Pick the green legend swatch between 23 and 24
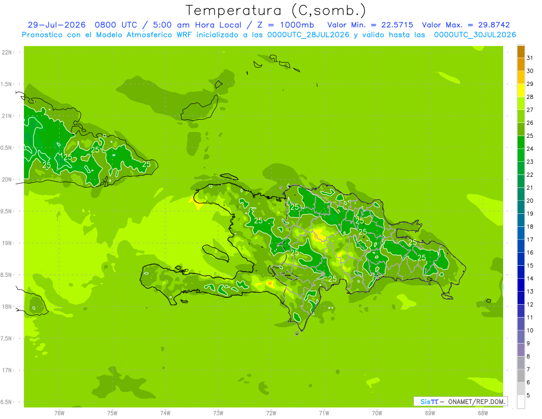This screenshot has height=419, width=542. point(521,155)
